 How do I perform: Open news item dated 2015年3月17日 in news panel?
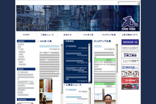pyautogui.click(x=74, y=61)
